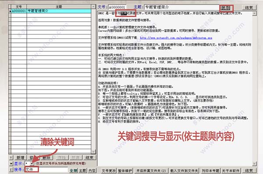Click the 主题 column header in the list
This screenshot has height=174, width=263.
(x=59, y=7)
